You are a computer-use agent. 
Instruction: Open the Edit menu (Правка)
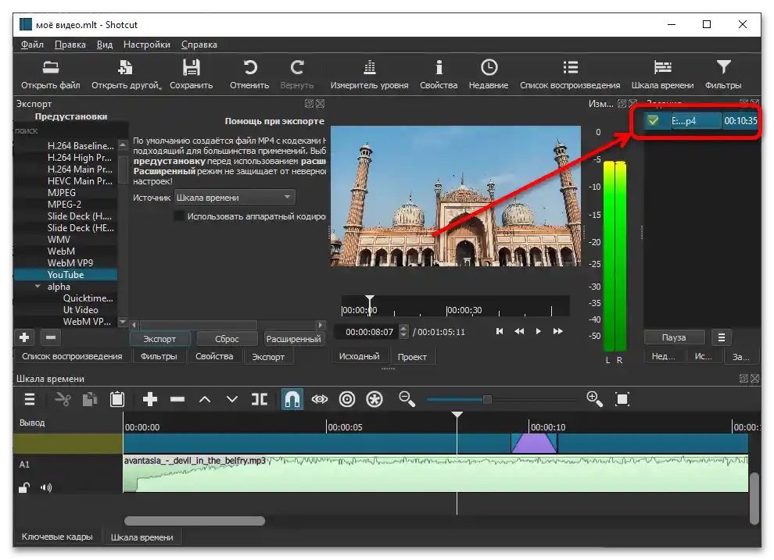70,45
